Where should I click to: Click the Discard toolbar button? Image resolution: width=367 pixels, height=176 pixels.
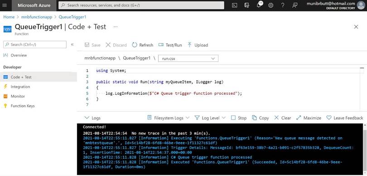pyautogui.click(x=116, y=45)
